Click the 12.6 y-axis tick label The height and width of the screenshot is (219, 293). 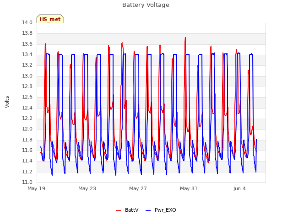click(27, 97)
